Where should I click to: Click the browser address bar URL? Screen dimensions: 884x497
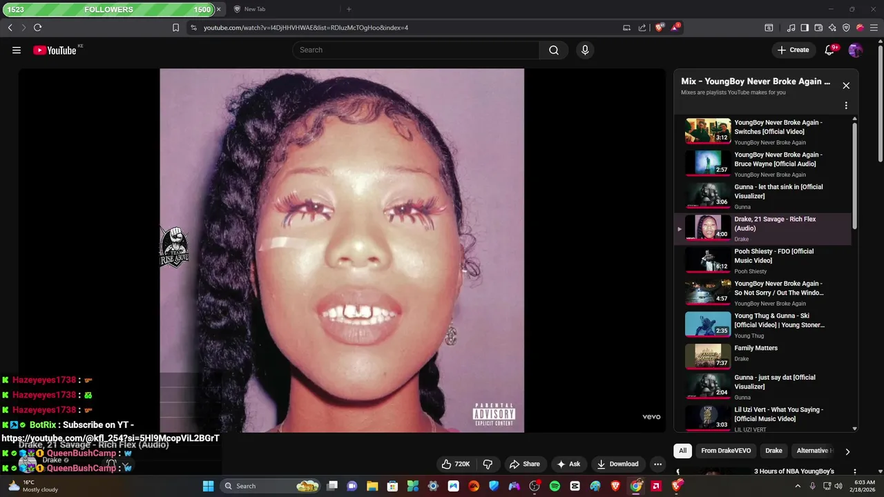coord(305,28)
